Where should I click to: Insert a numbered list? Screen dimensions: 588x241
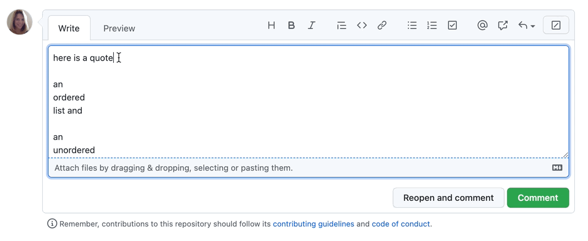pyautogui.click(x=432, y=25)
